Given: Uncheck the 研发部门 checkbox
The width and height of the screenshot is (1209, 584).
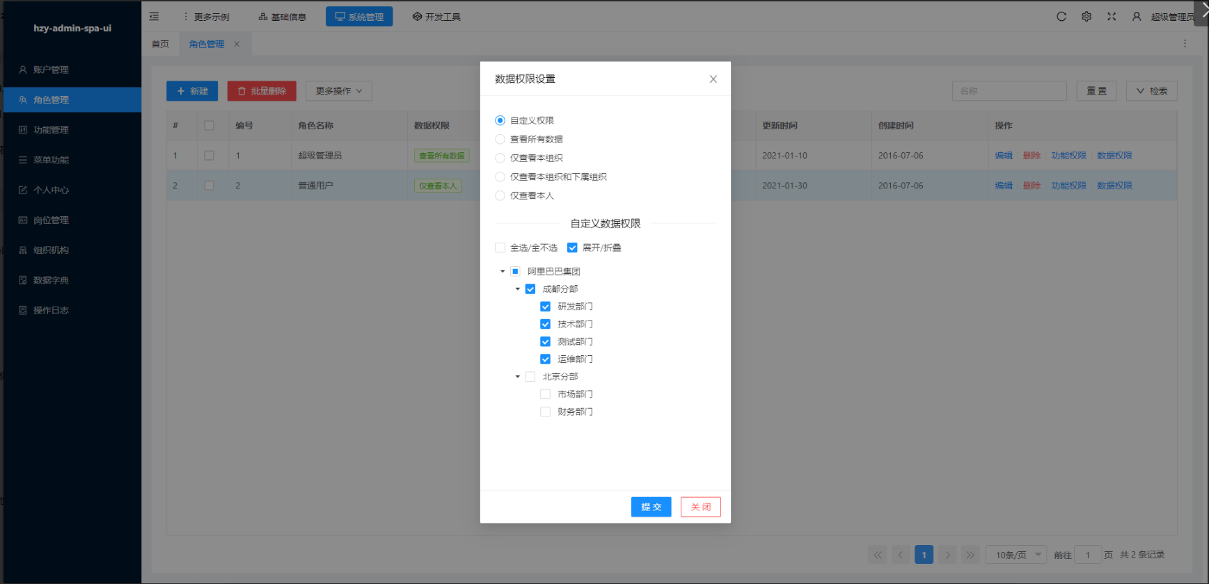Looking at the screenshot, I should tap(545, 307).
